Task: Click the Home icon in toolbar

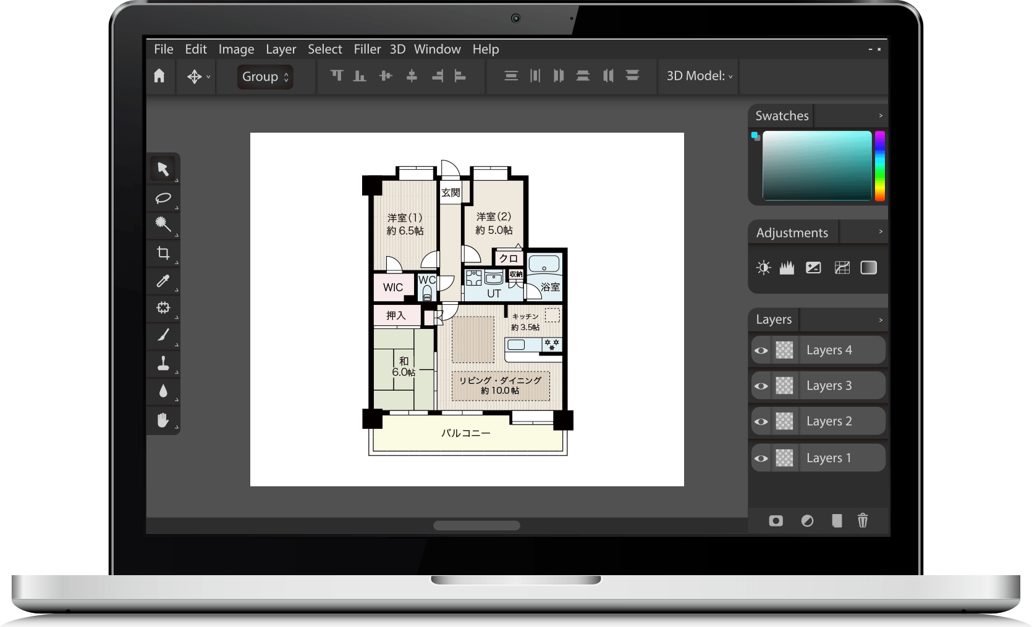Action: (x=159, y=76)
